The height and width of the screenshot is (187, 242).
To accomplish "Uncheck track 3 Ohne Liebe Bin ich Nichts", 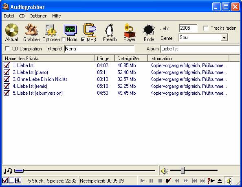I will (7, 79).
